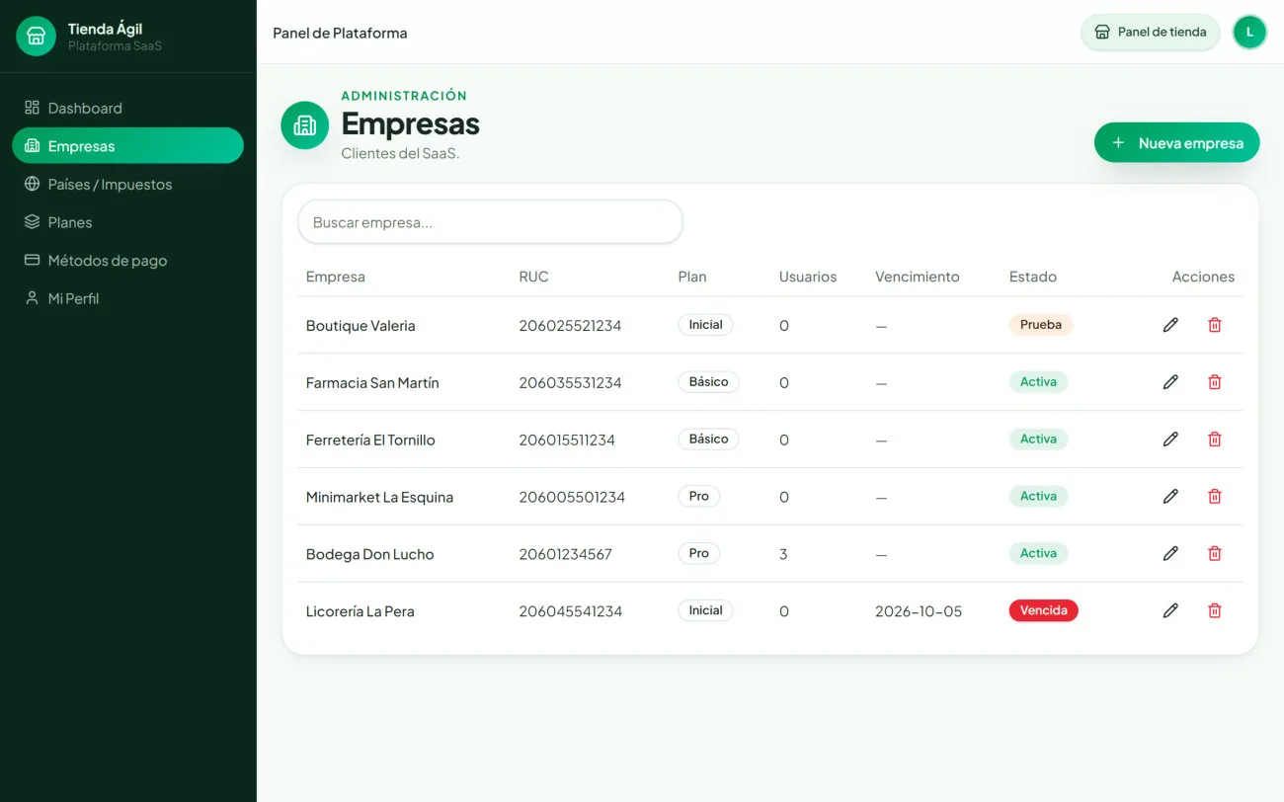Click the Inicial plan badge for Licorería La Pera

(705, 611)
